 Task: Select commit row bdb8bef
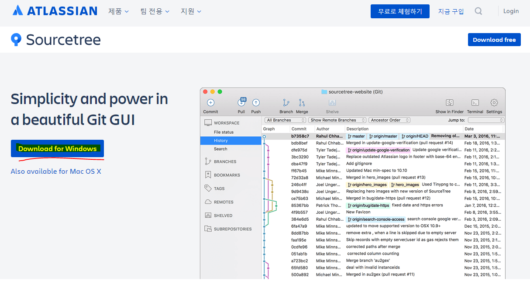383,143
